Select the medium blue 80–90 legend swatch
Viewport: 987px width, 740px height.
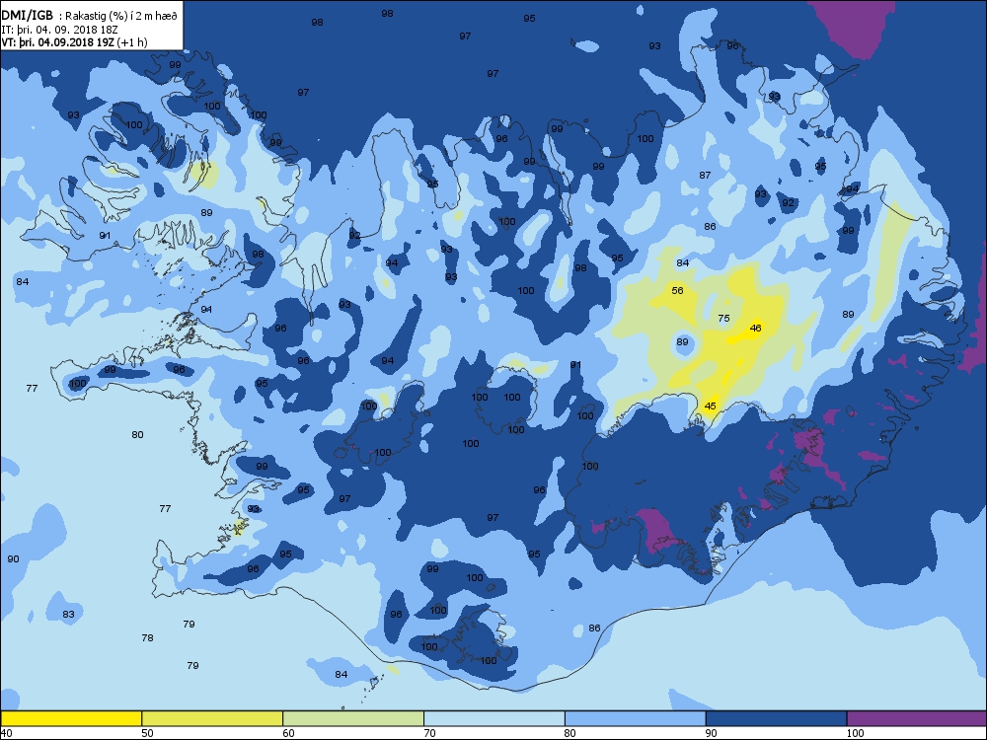(635, 718)
